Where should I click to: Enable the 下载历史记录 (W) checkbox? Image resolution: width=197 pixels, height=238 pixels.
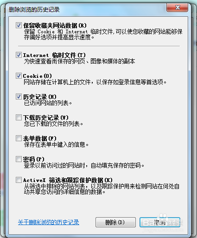(x=19, y=118)
